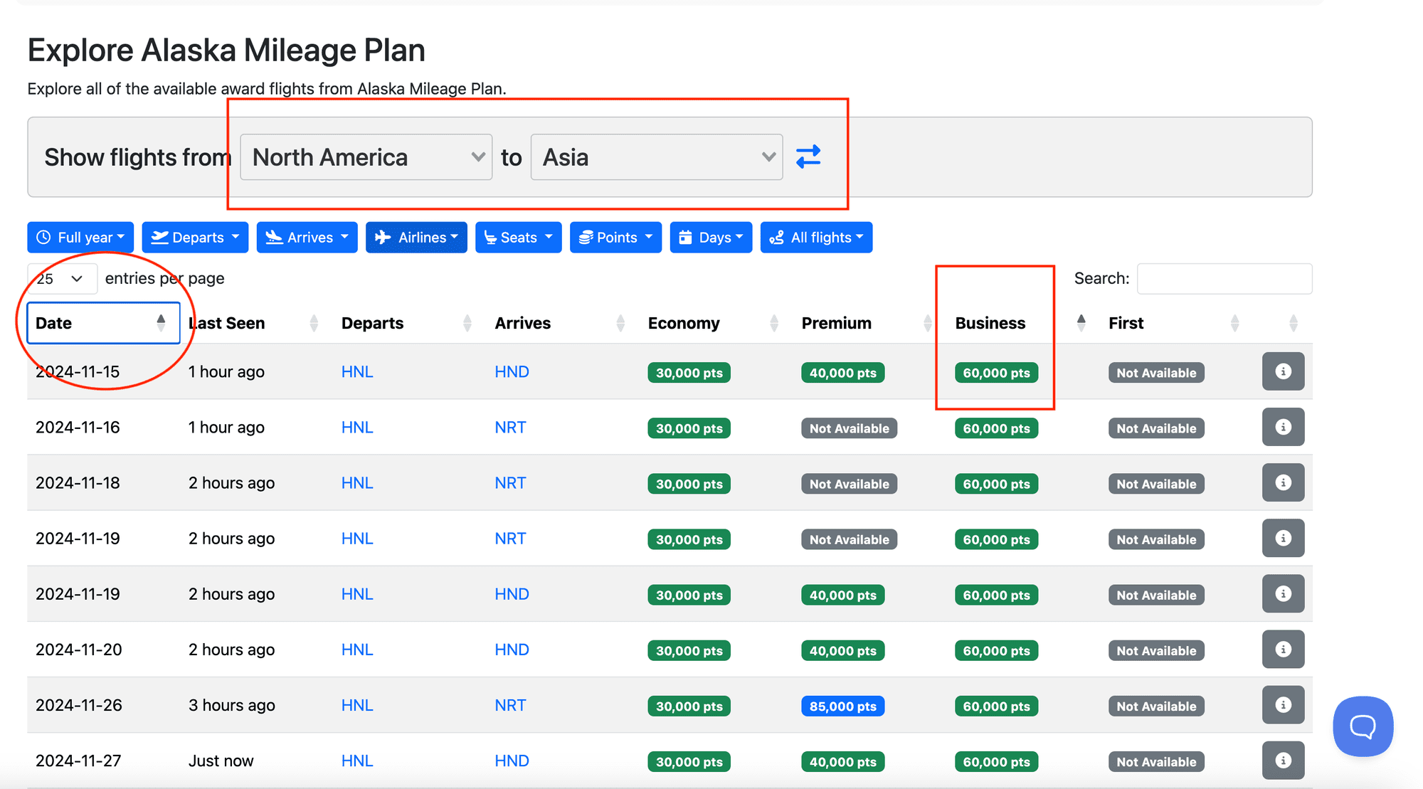Open info for the 2024-11-15 HNL-HND flight
Image resolution: width=1423 pixels, height=789 pixels.
point(1283,371)
